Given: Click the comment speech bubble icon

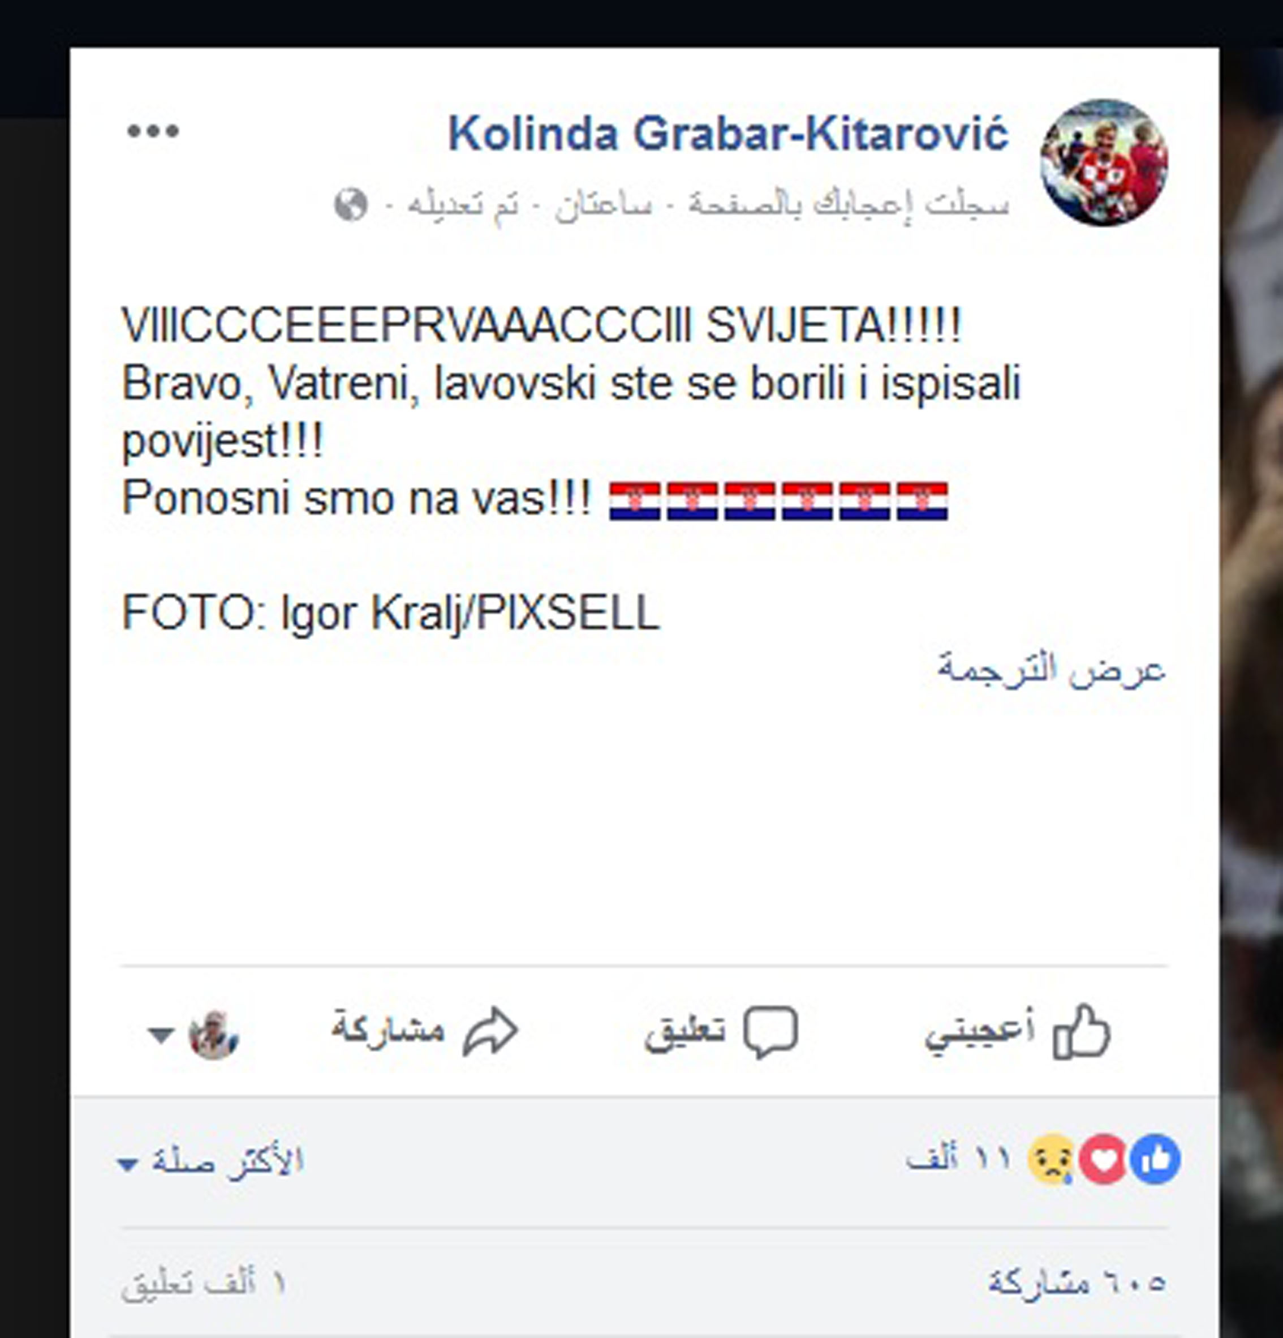Looking at the screenshot, I should pos(770,1031).
